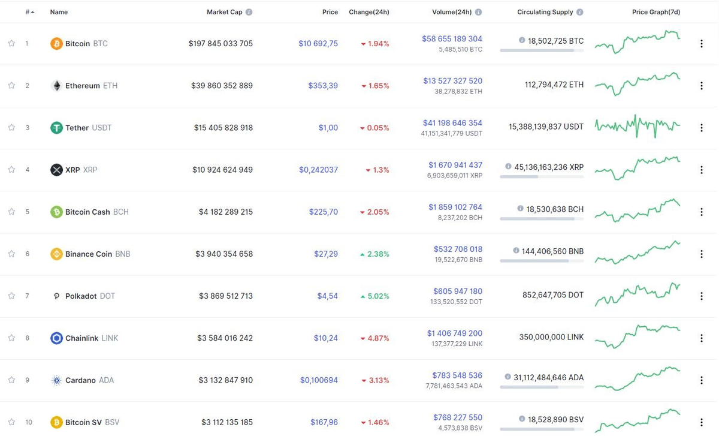Toggle Bitcoin Cash watchlist star
This screenshot has width=719, height=436.
point(11,211)
